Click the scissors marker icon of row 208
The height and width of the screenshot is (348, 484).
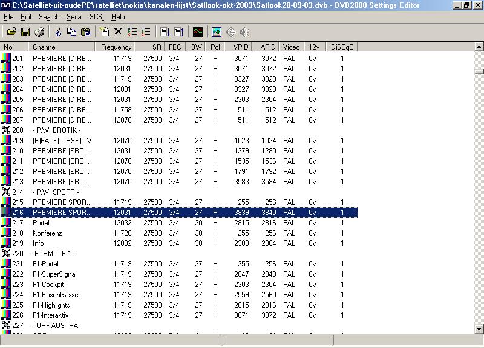[x=6, y=130]
